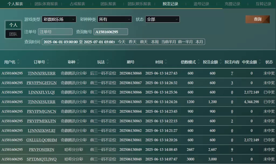
Task: Open order TJNNXFRUERR details
Action: coord(42,73)
